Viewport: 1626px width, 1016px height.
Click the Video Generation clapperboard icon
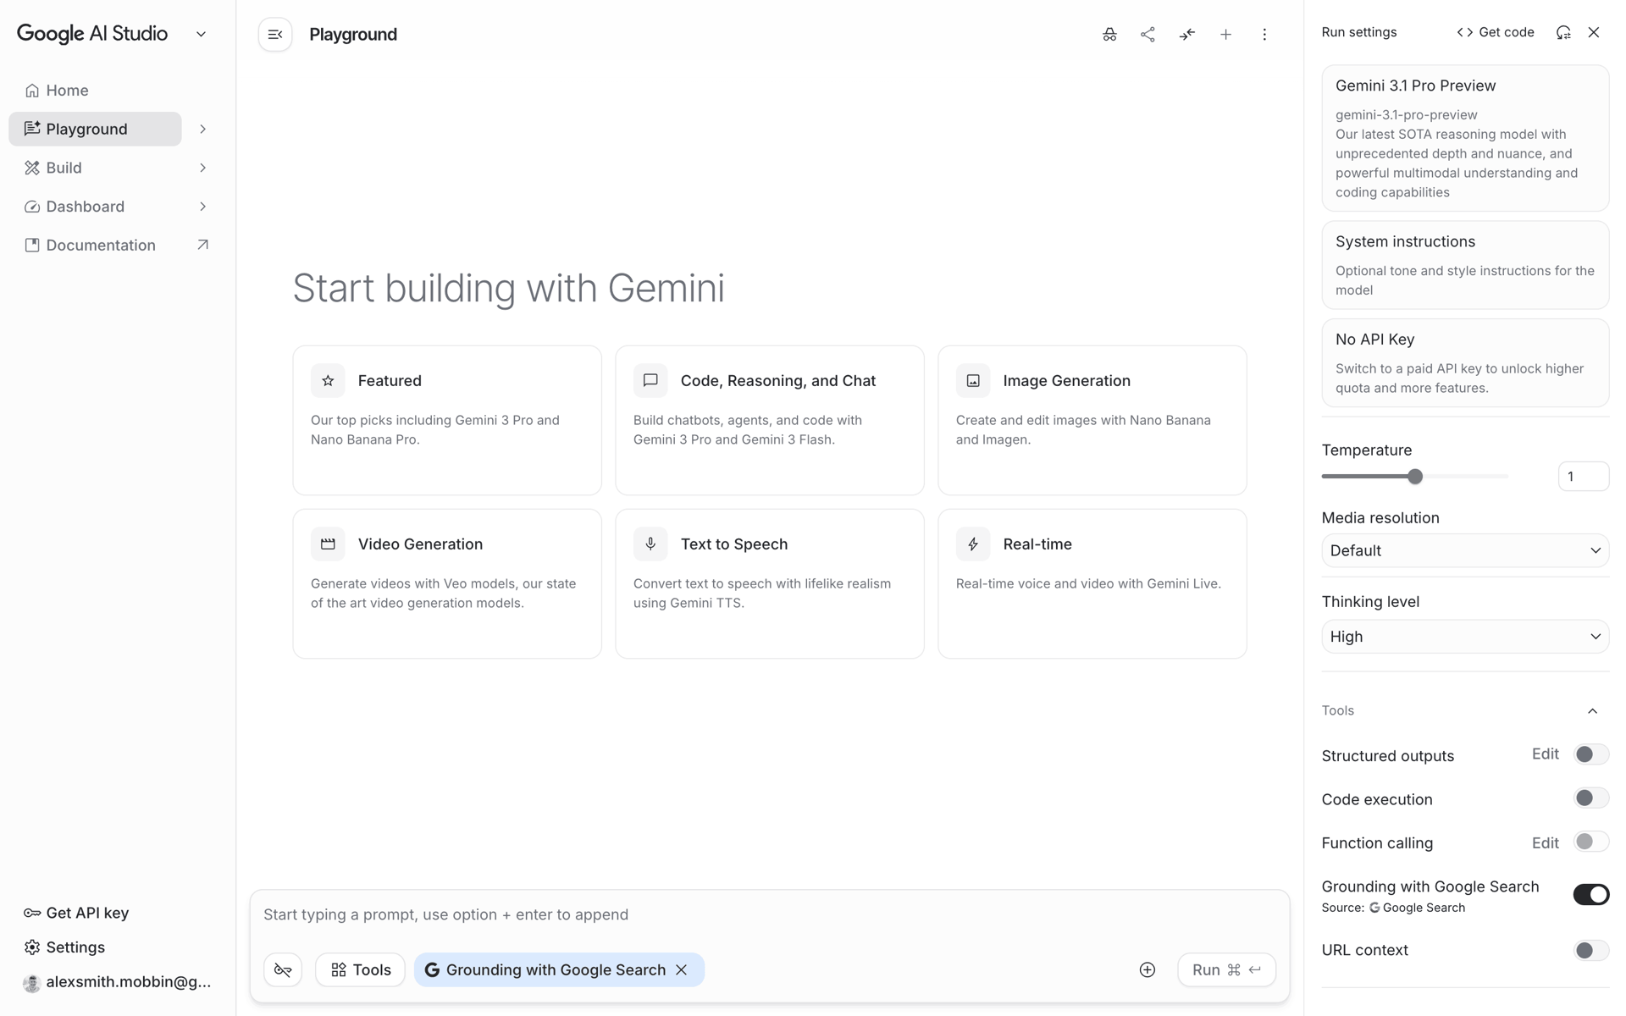(328, 544)
